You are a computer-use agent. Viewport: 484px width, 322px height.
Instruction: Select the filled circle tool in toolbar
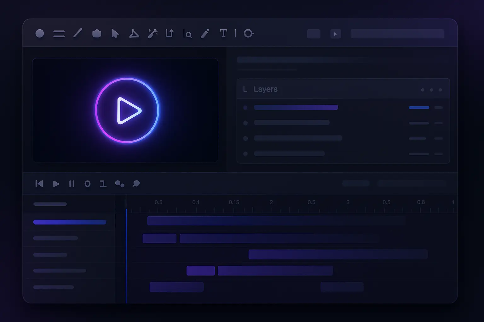[40, 33]
